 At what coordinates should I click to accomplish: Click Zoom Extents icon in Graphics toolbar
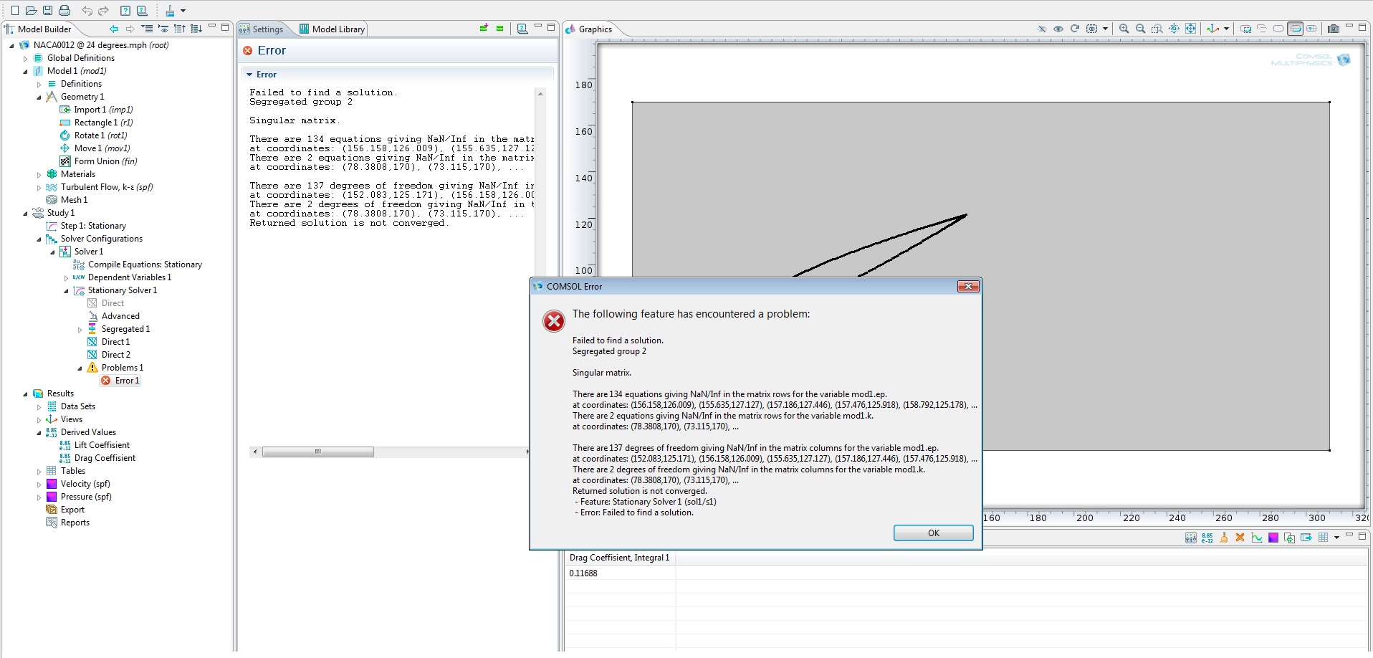click(x=1190, y=29)
